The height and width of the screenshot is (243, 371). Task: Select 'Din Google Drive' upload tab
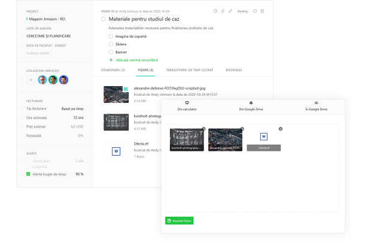(251, 107)
